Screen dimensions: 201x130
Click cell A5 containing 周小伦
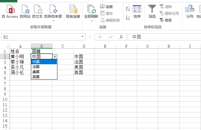pyautogui.click(x=20, y=73)
